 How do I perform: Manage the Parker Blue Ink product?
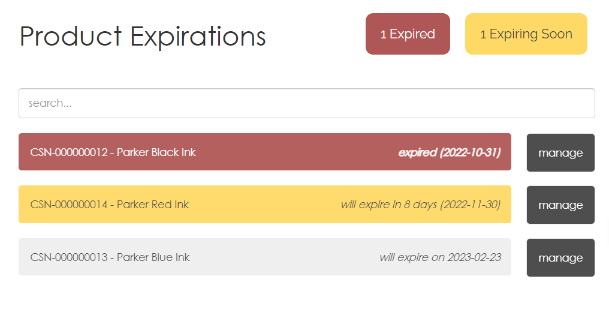pyautogui.click(x=560, y=258)
